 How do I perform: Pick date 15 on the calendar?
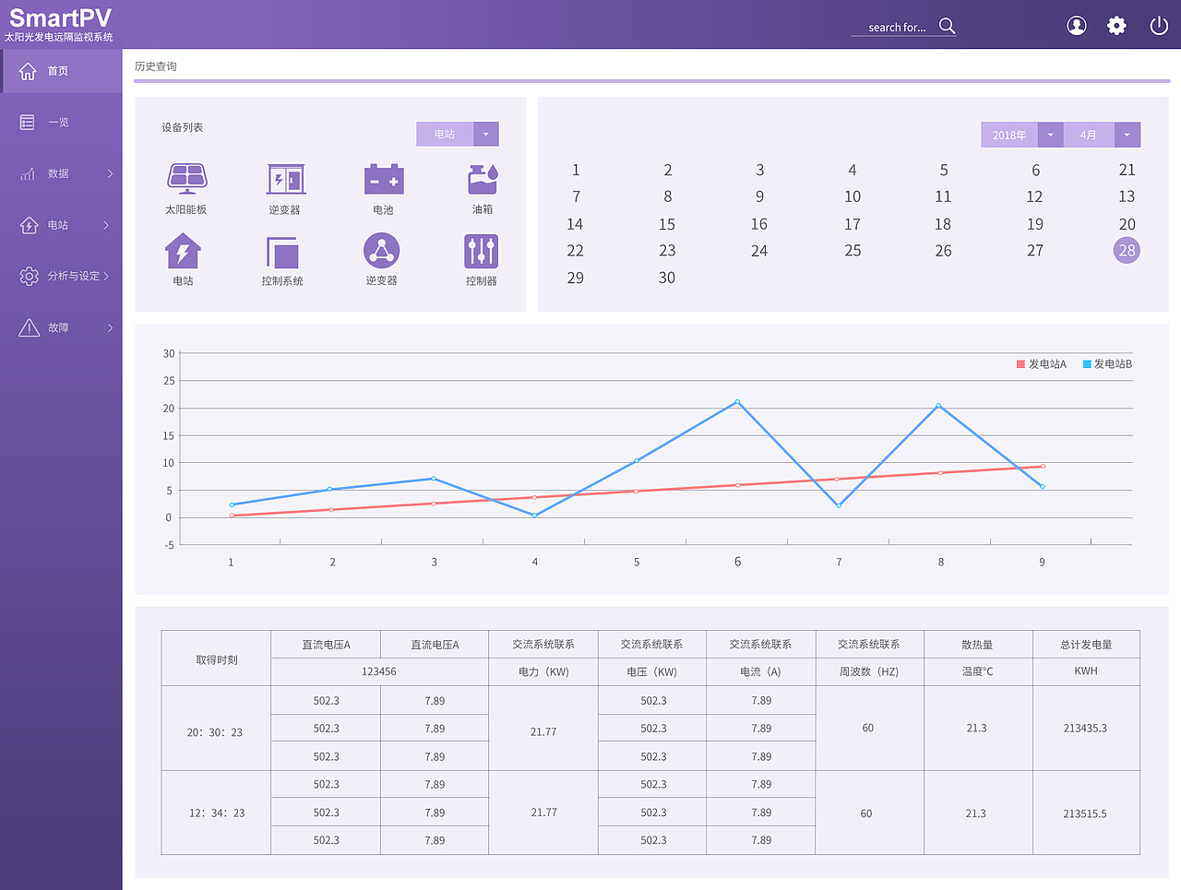click(667, 224)
